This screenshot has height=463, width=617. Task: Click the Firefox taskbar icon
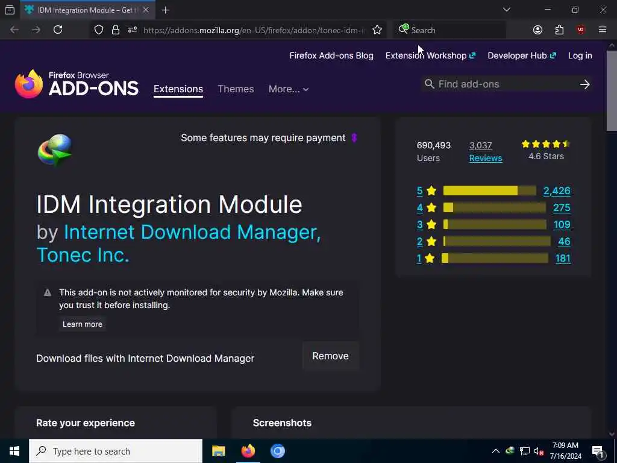point(248,451)
